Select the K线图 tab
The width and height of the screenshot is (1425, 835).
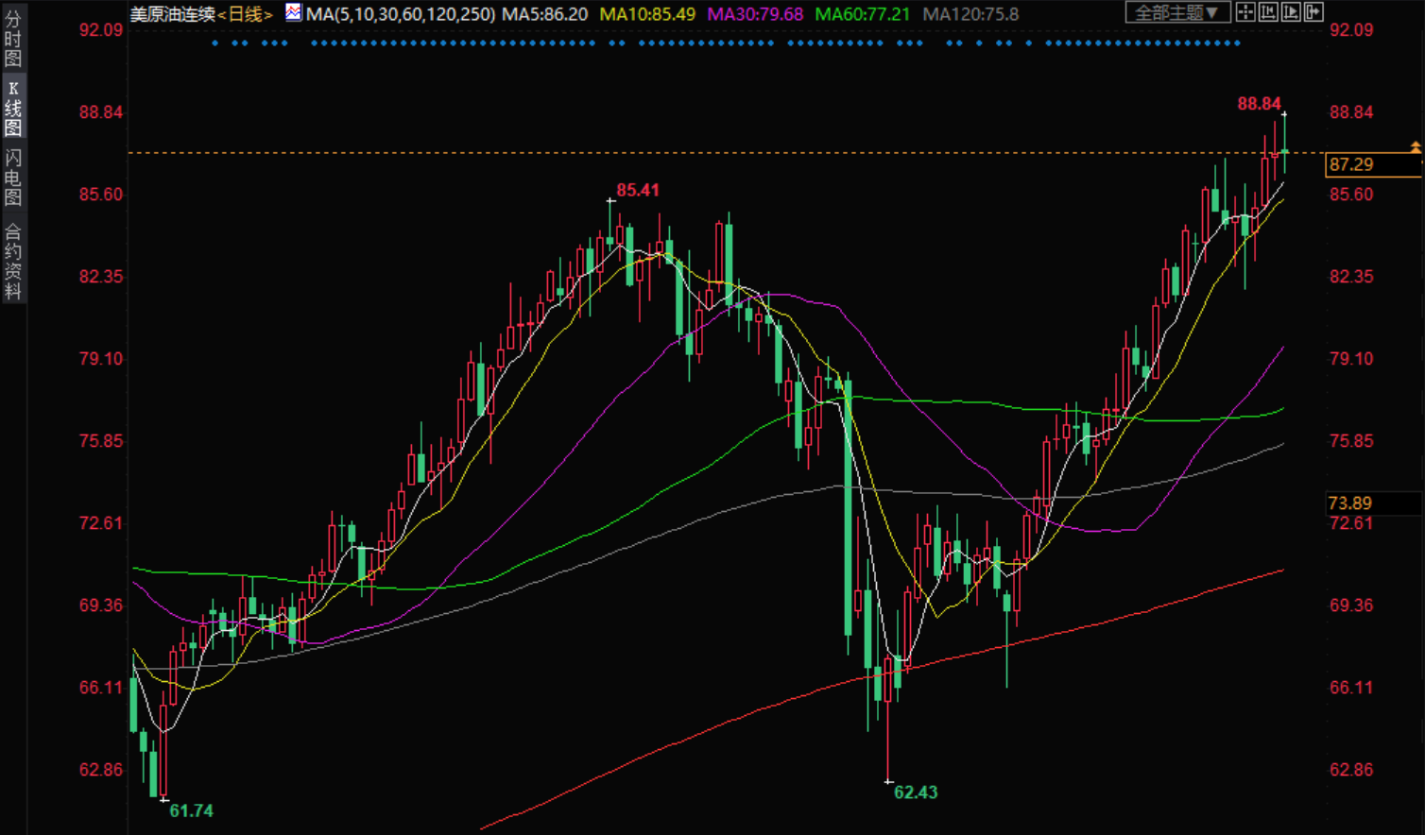pos(13,109)
